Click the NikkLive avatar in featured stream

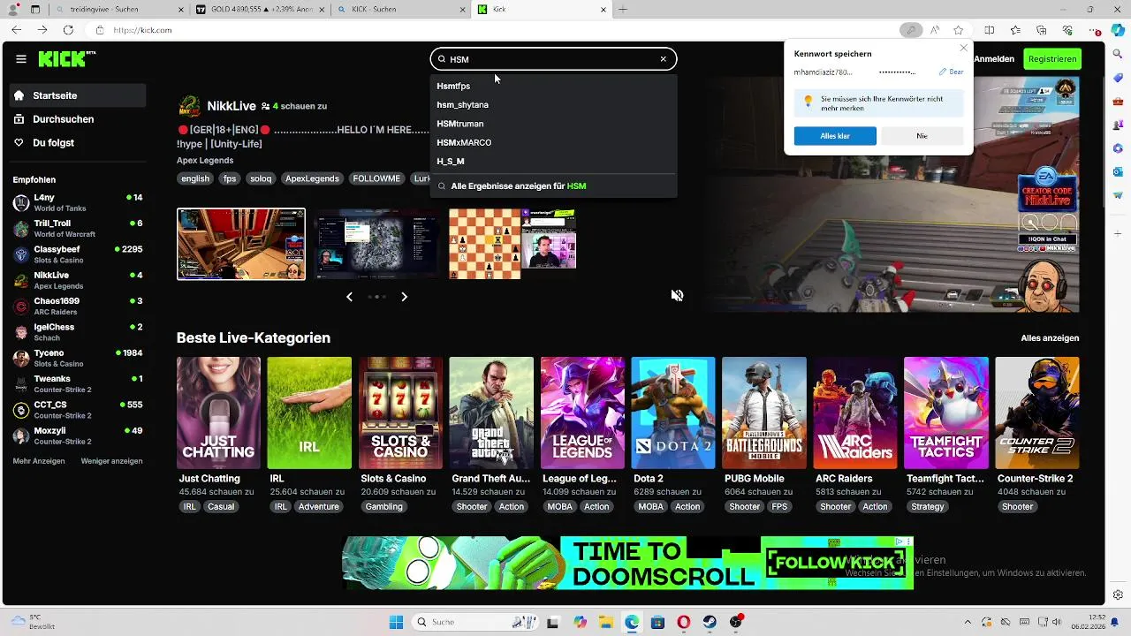point(189,106)
